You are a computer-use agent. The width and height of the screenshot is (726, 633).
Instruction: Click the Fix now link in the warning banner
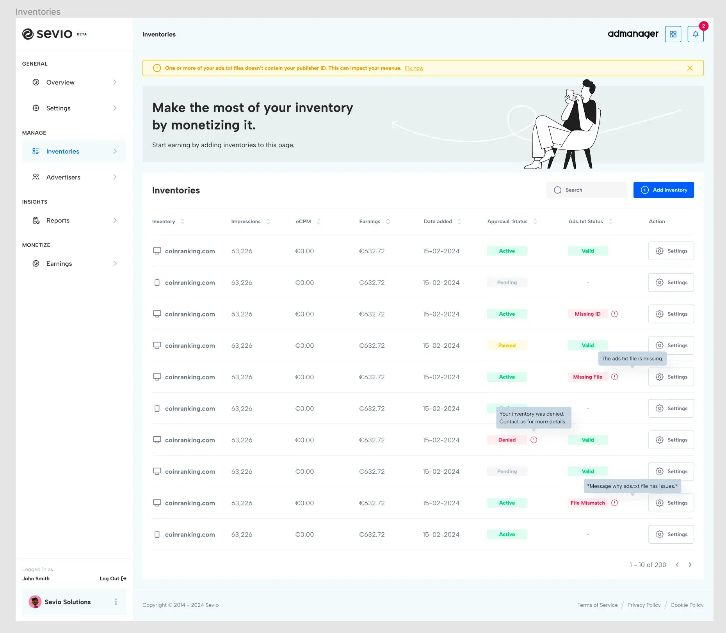414,68
